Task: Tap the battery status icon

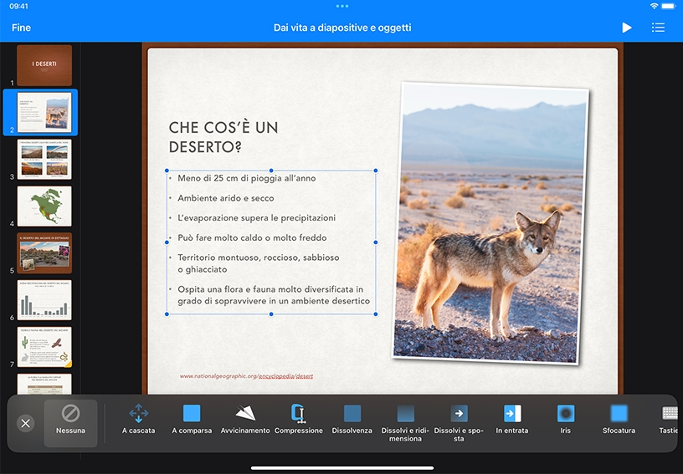Action: click(x=668, y=6)
